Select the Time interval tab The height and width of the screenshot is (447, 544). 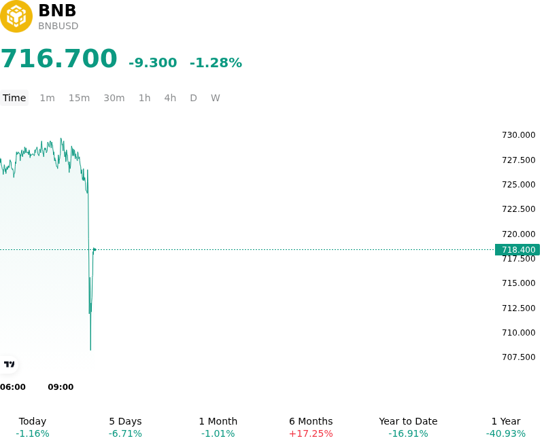pos(14,98)
